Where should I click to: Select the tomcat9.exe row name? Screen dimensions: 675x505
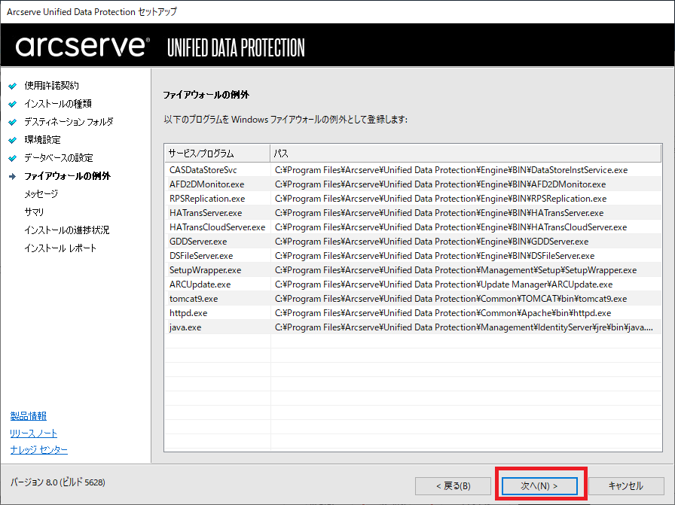point(194,299)
